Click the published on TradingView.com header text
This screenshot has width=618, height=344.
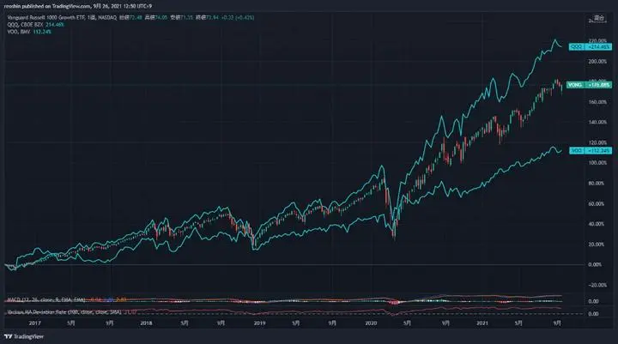pyautogui.click(x=77, y=6)
